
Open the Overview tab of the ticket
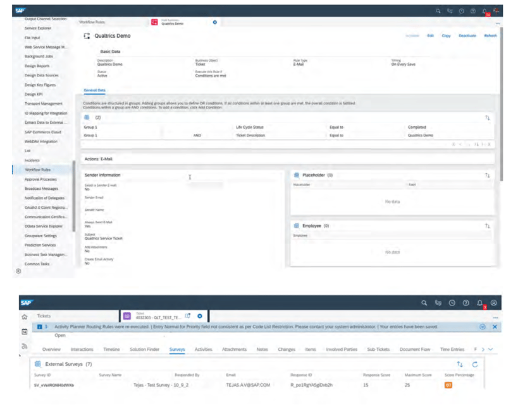pyautogui.click(x=51, y=350)
